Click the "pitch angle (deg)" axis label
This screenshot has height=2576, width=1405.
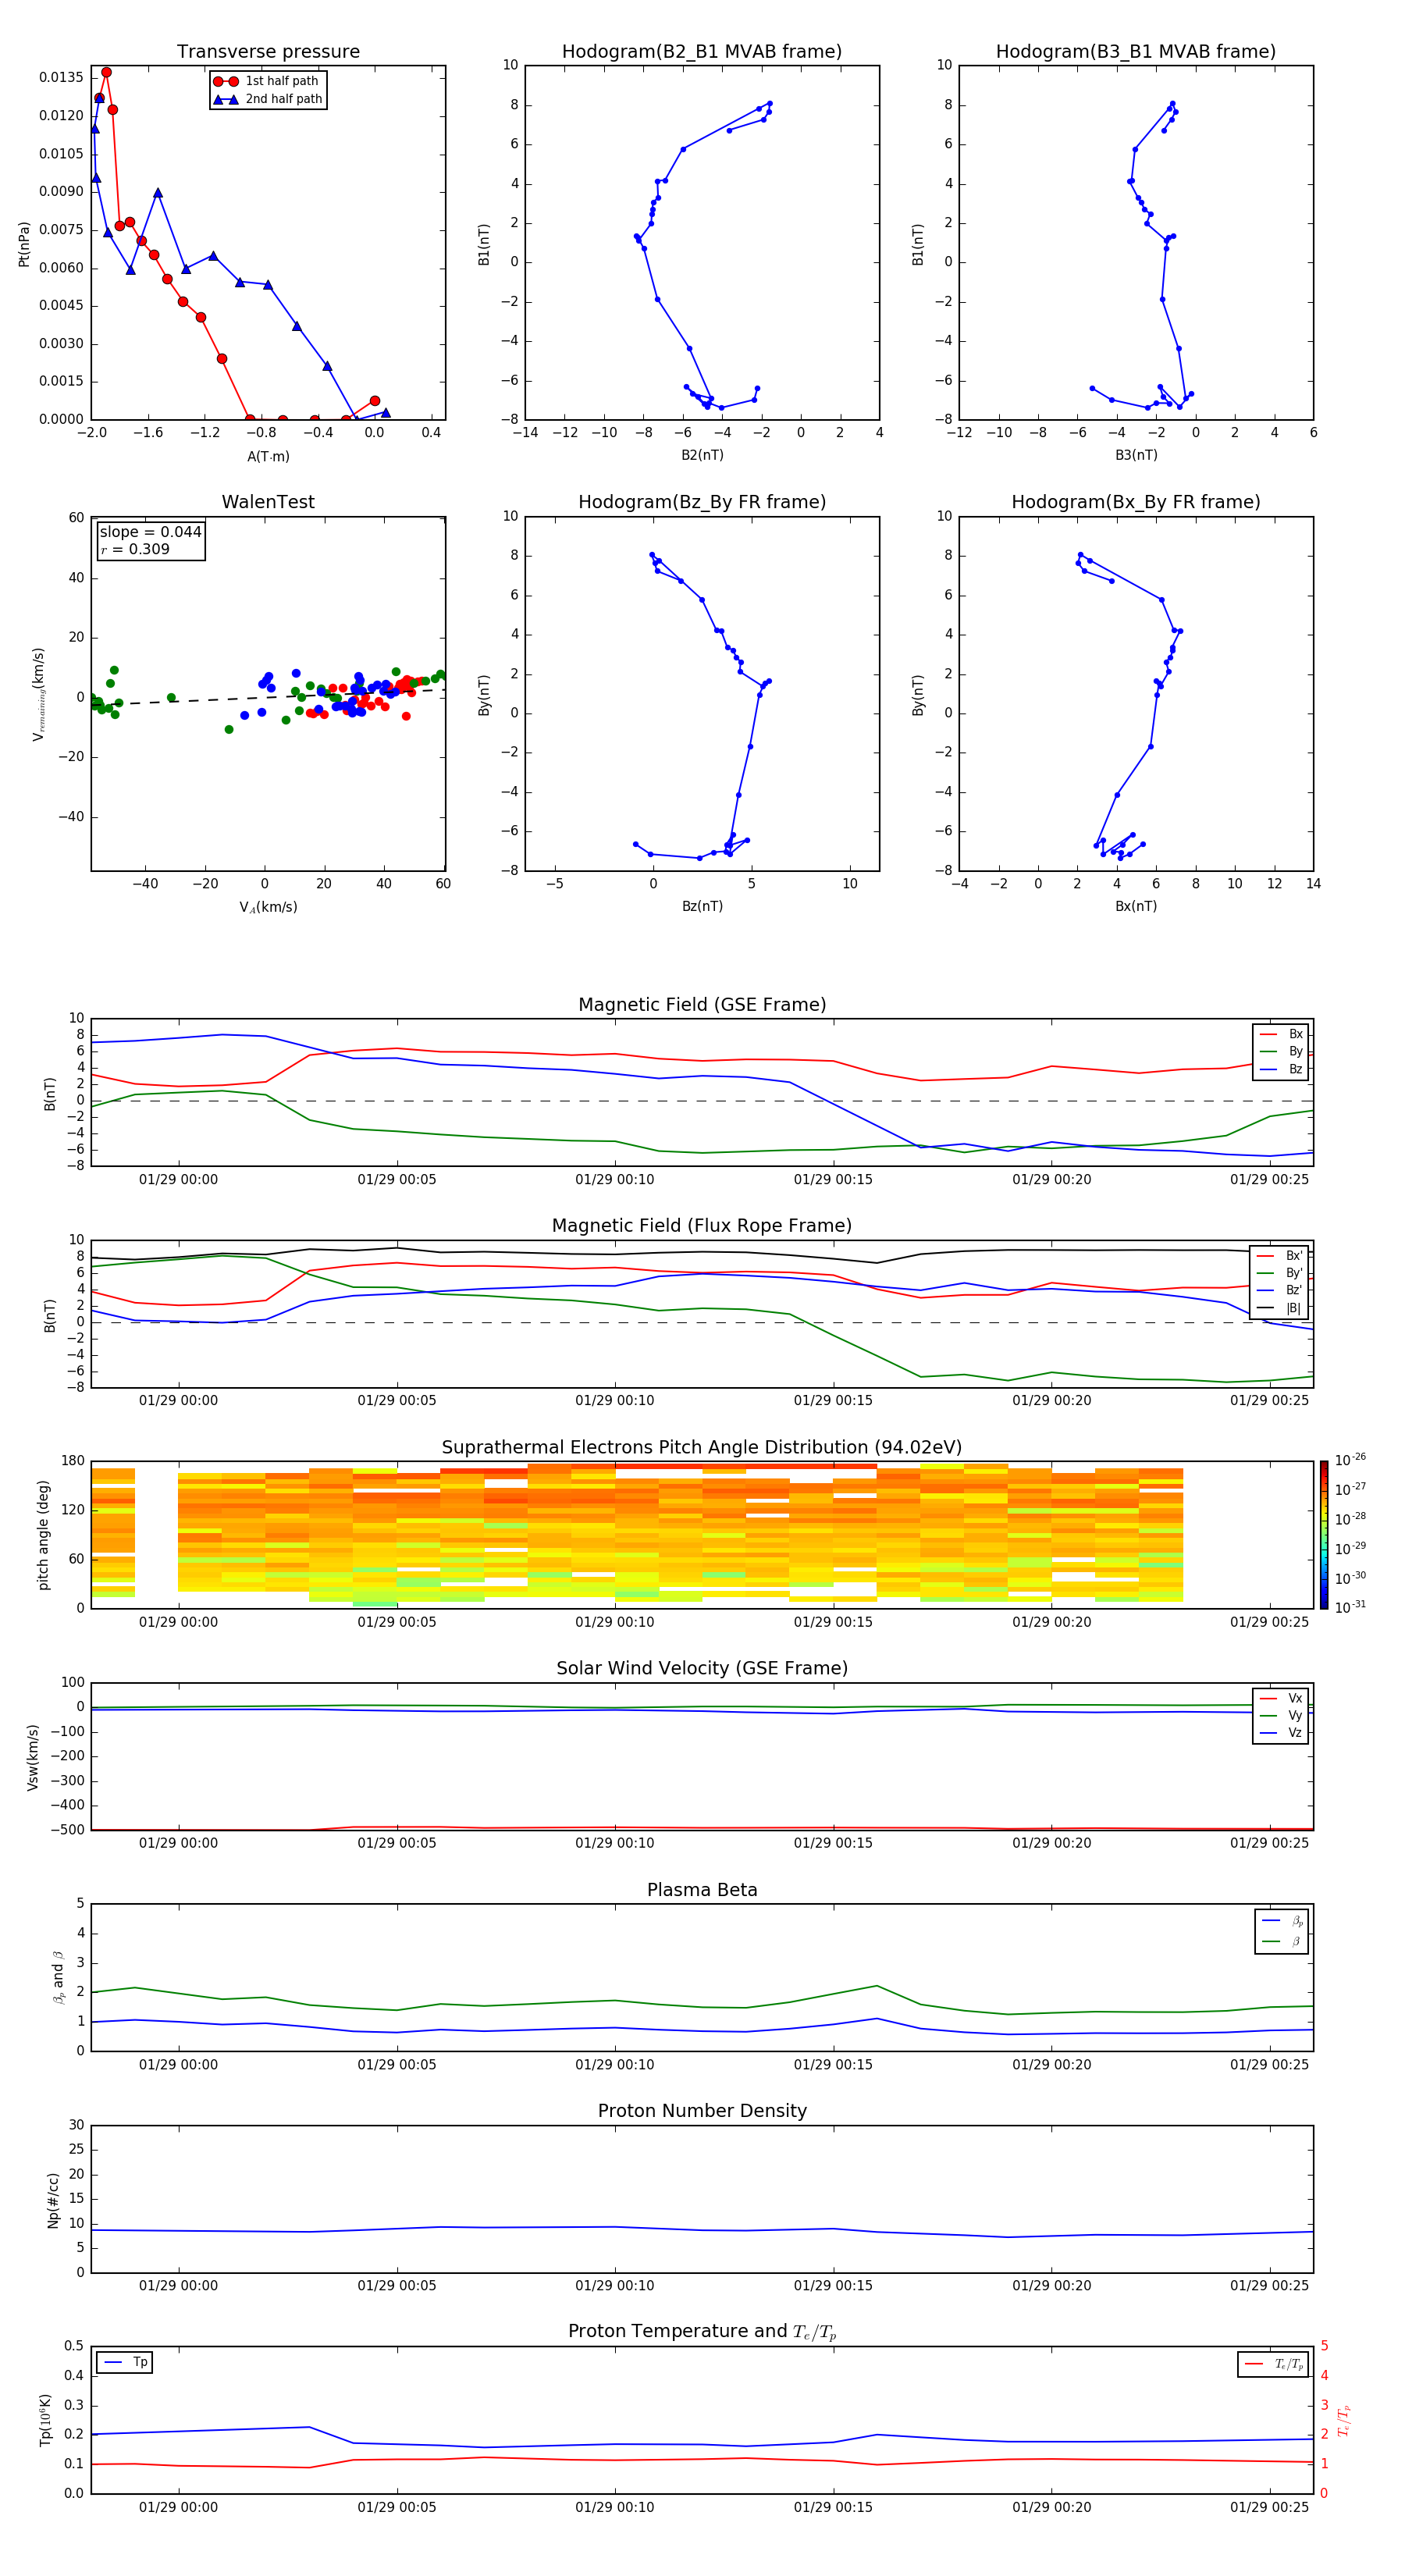tap(43, 1535)
